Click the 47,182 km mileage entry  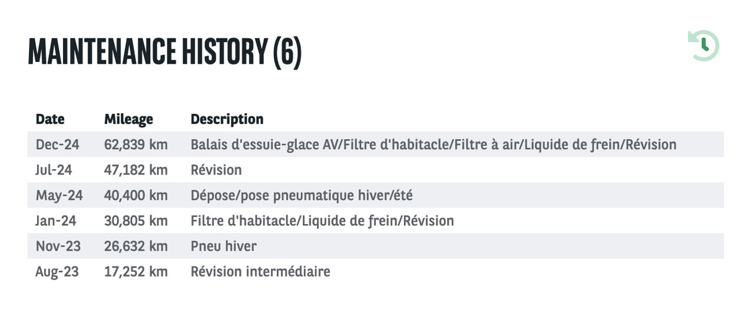pyautogui.click(x=135, y=170)
